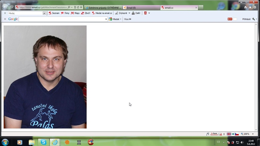Viewport: 260px width, 146px height.
Task: Open Google toolbar wrench options
Action: pos(254,19)
